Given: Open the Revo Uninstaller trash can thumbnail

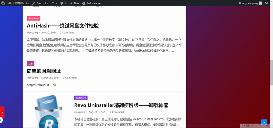Looking at the screenshot, I should pyautogui.click(x=48, y=111).
